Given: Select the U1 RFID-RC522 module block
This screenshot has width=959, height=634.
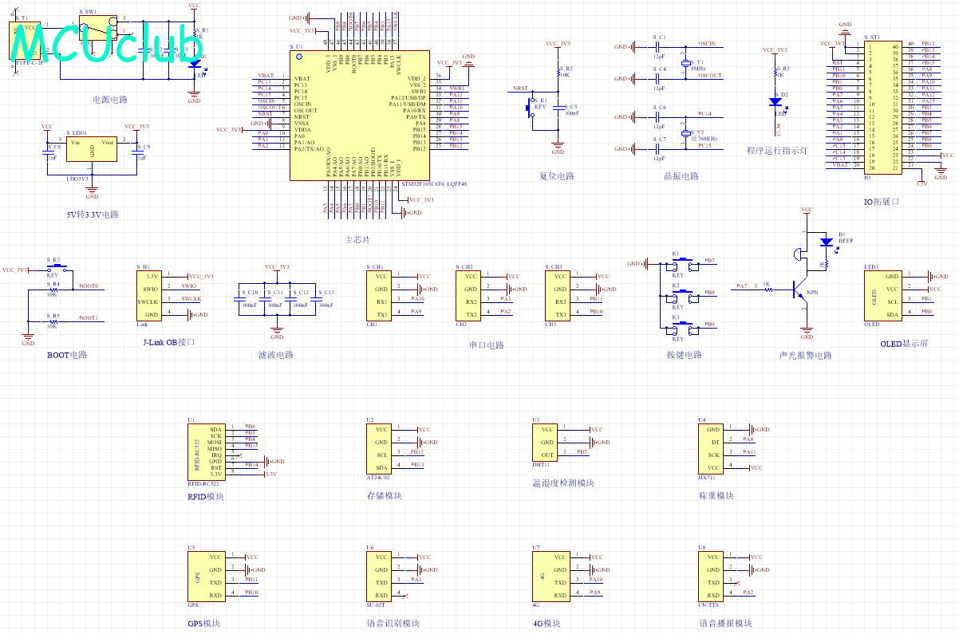Looking at the screenshot, I should point(205,452).
